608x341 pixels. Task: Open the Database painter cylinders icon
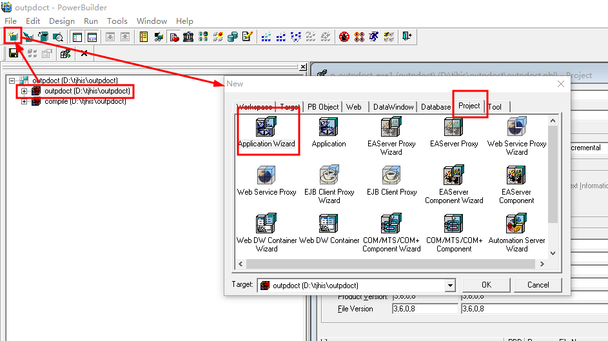233,37
